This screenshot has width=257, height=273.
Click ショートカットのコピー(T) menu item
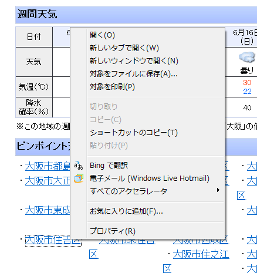pos(147,133)
